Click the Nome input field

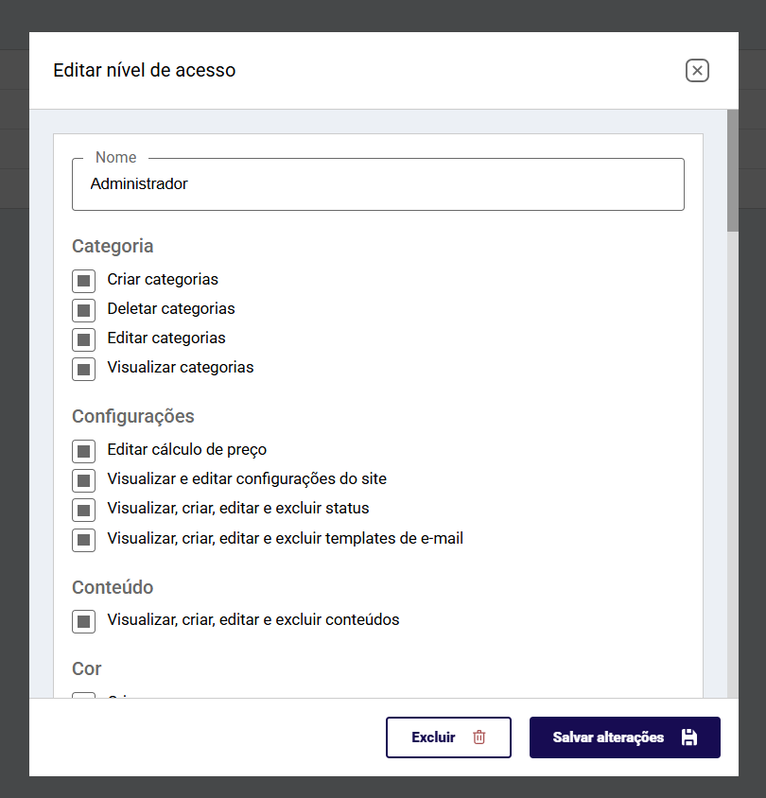[x=378, y=184]
